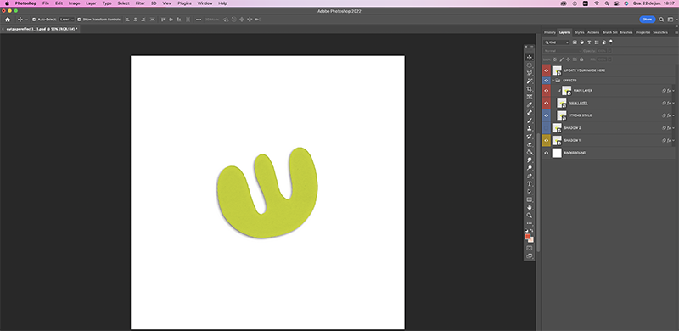
Task: Open the Move tool preset dropdown arrow
Action: point(26,20)
